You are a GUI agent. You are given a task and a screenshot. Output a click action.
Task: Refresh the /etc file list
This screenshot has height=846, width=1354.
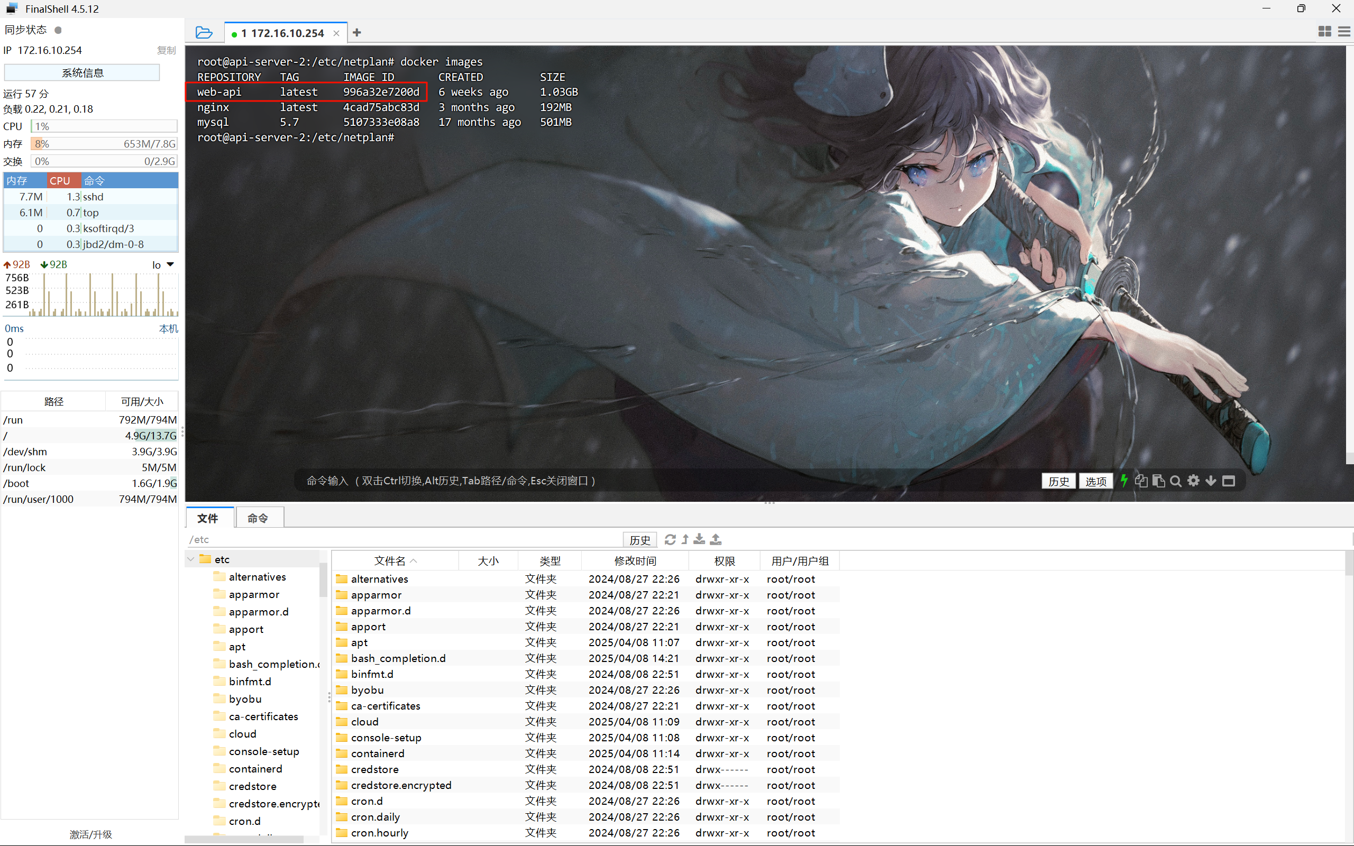(670, 539)
